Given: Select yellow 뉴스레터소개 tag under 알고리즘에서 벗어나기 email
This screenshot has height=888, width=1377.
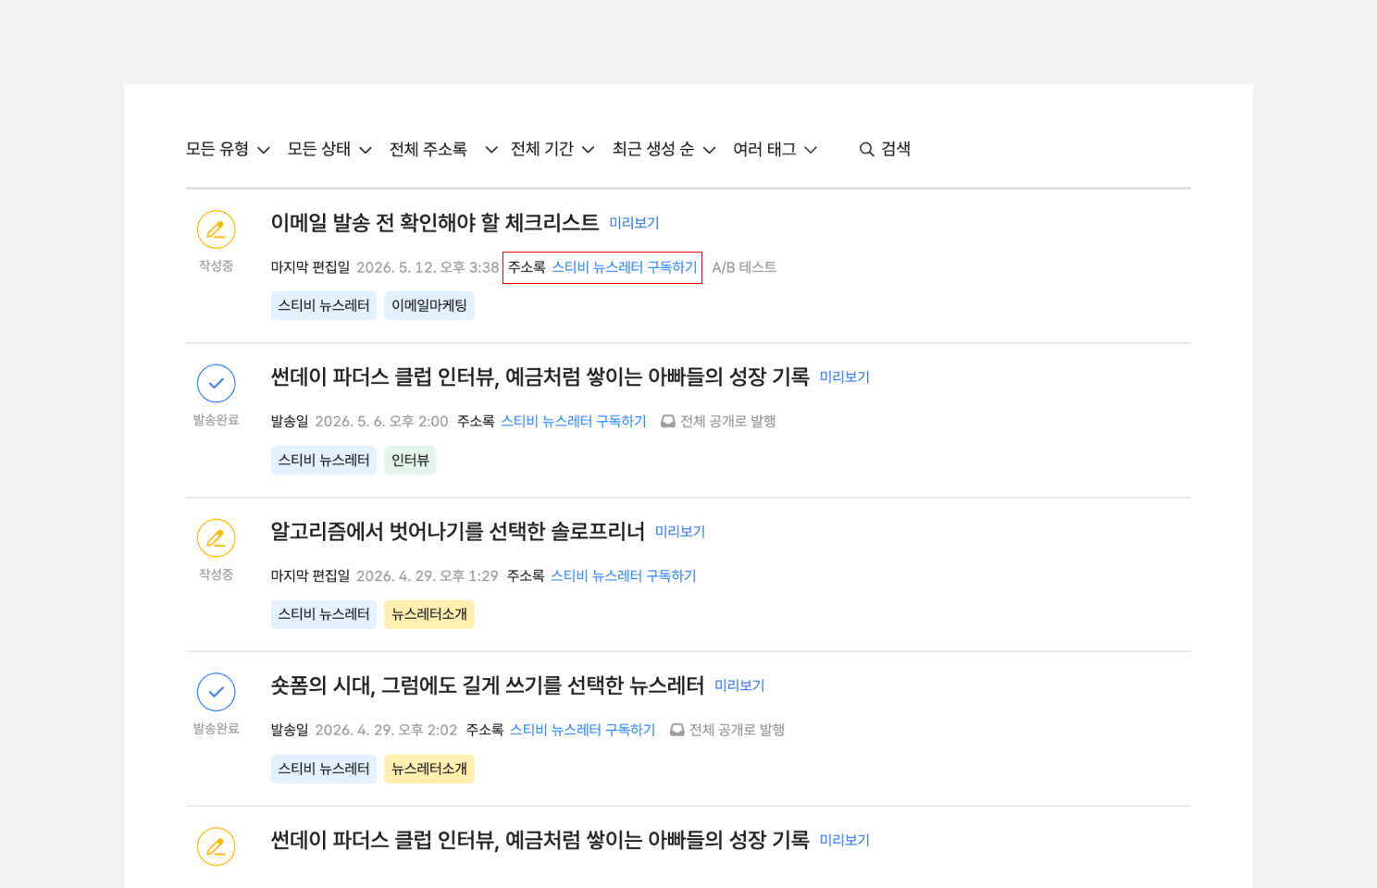Looking at the screenshot, I should pyautogui.click(x=429, y=614).
